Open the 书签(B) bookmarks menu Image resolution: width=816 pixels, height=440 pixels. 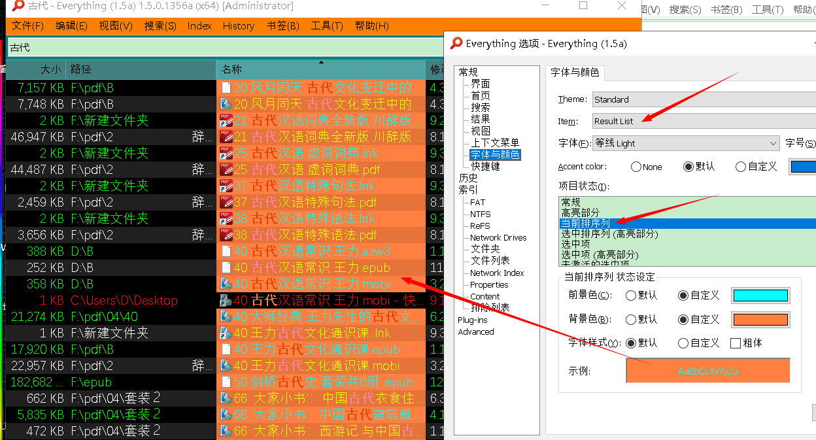pos(282,25)
